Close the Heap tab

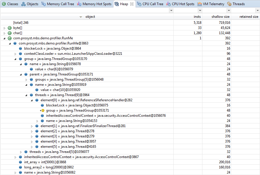(x=132, y=4)
